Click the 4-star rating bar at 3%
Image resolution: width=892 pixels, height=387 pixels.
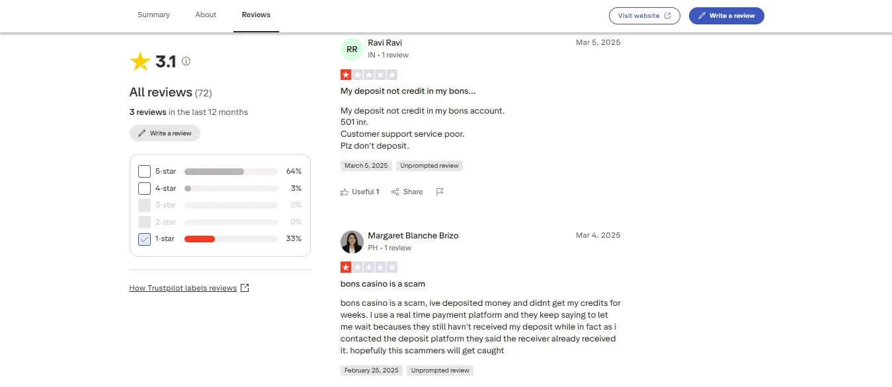(231, 188)
